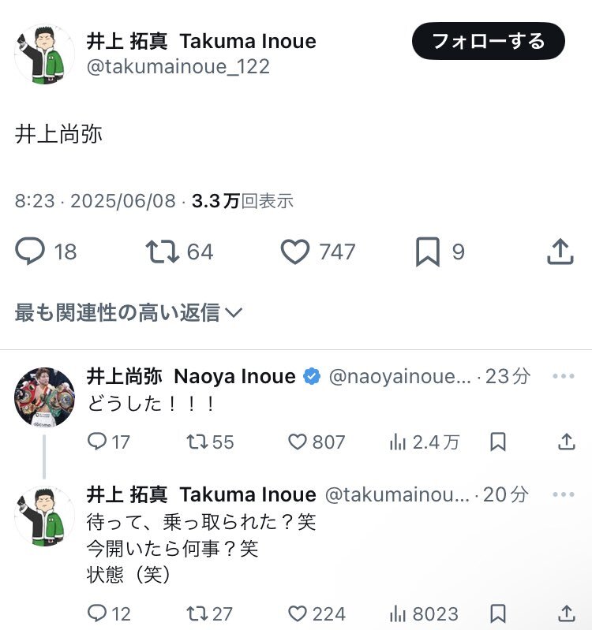Follow Takuma Inoue with フォローする button
This screenshot has width=592, height=630.
(489, 41)
